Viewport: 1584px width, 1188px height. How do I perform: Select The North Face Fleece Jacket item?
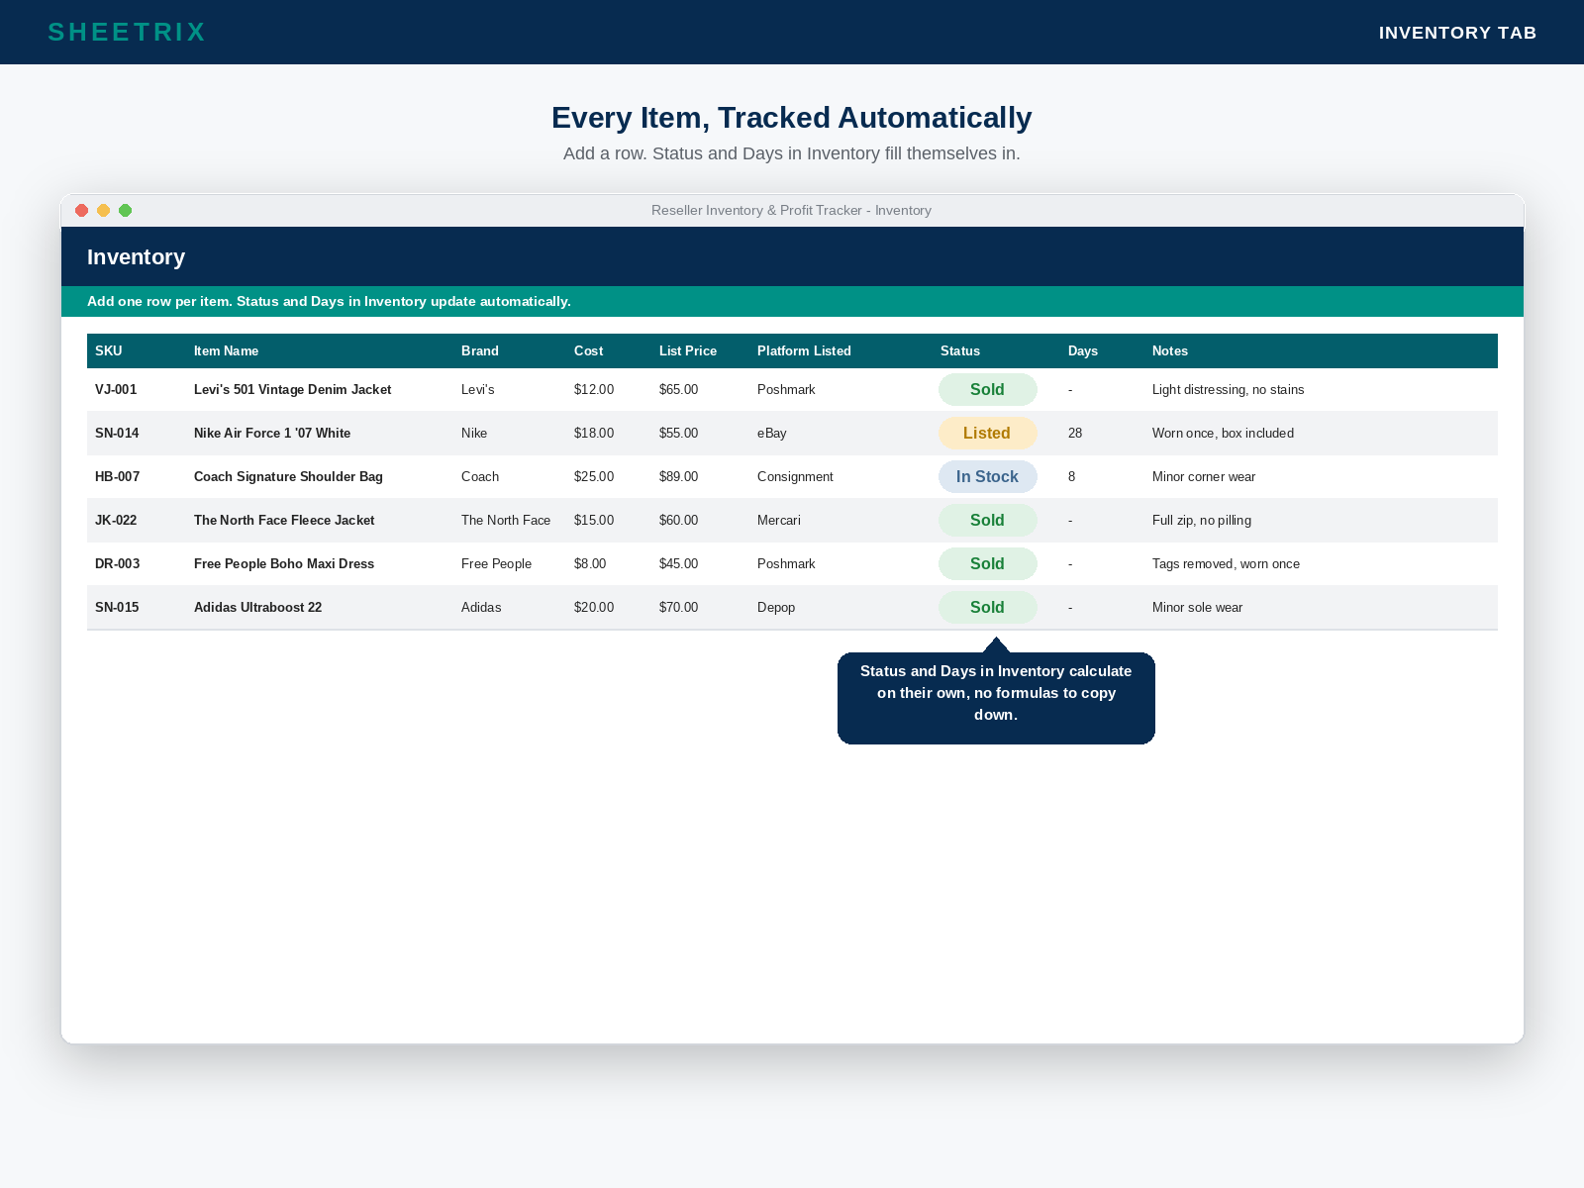pyautogui.click(x=284, y=520)
